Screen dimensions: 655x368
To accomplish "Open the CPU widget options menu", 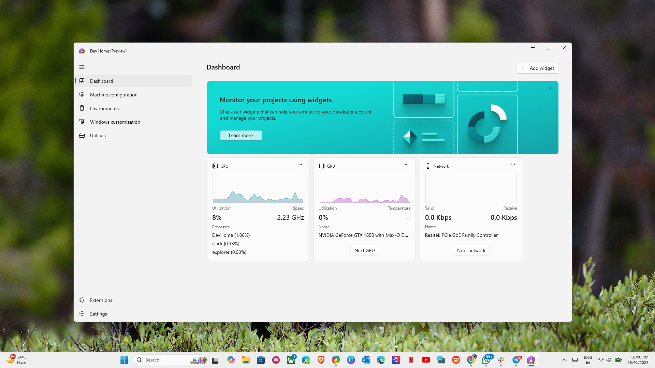I will (x=300, y=165).
